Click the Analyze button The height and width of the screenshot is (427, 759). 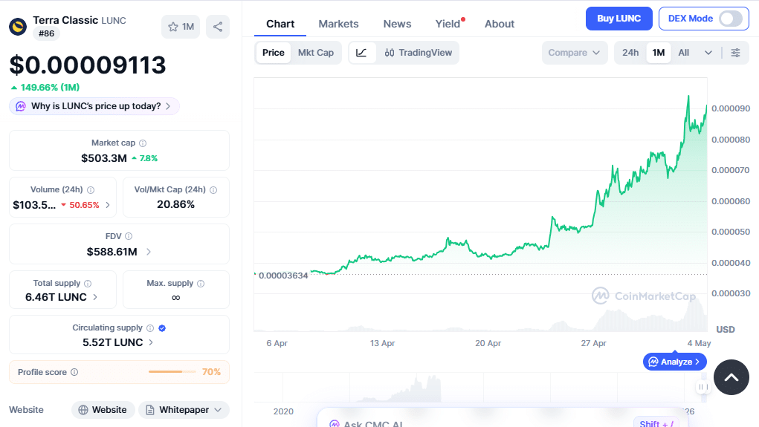click(x=675, y=362)
